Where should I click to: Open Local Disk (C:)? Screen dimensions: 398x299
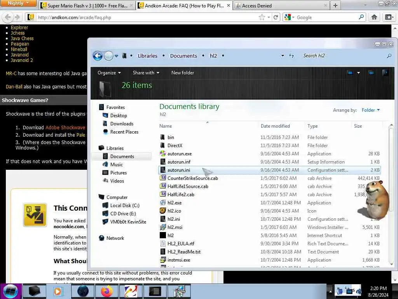[x=125, y=205]
